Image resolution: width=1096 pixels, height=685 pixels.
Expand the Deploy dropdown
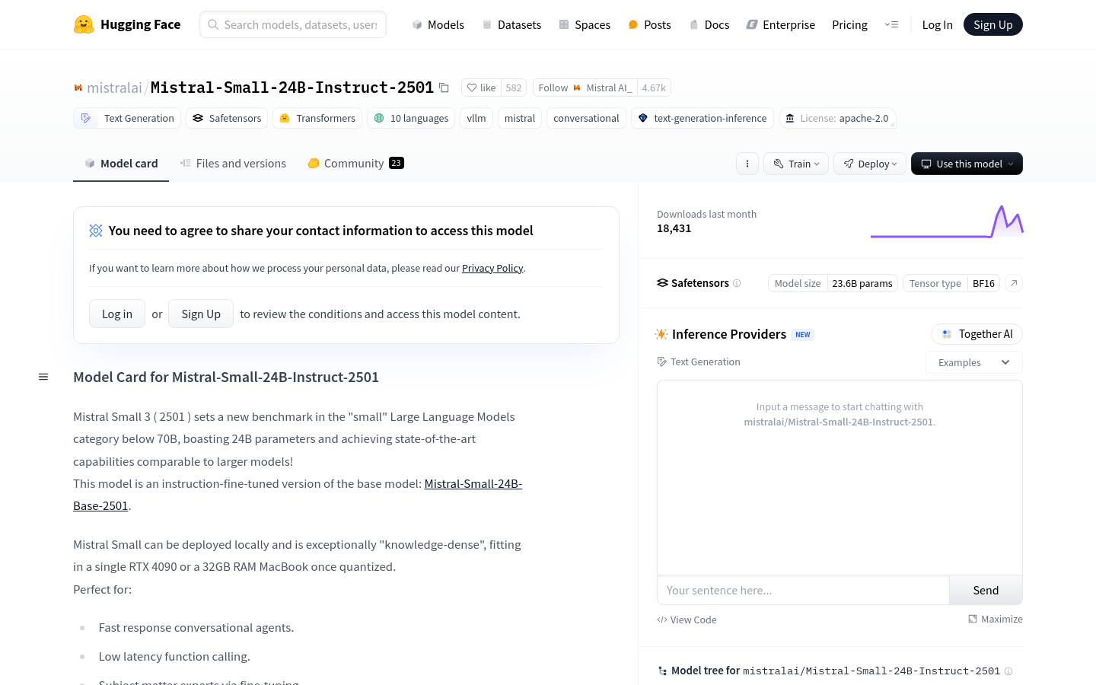click(870, 164)
